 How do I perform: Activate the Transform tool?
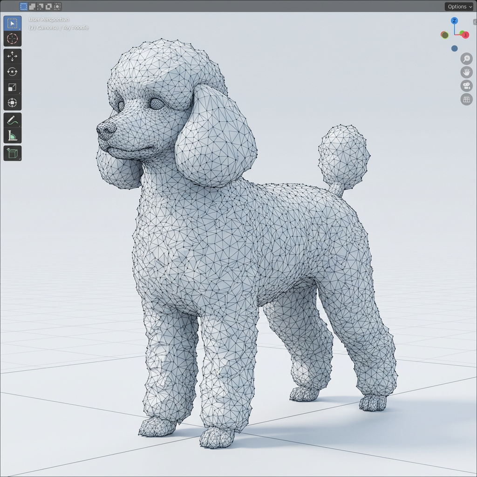[x=13, y=102]
